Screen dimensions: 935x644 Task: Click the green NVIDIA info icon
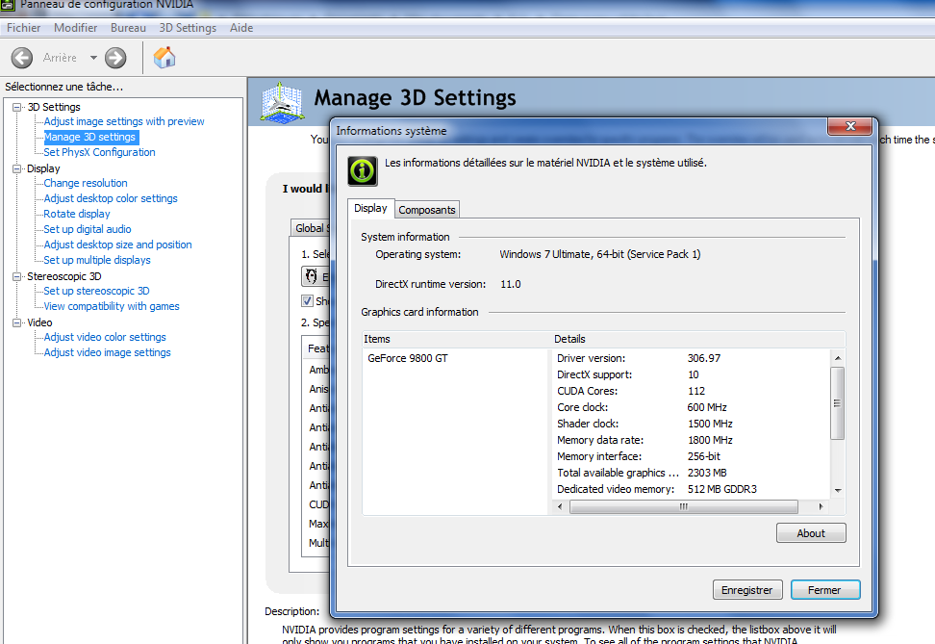362,170
